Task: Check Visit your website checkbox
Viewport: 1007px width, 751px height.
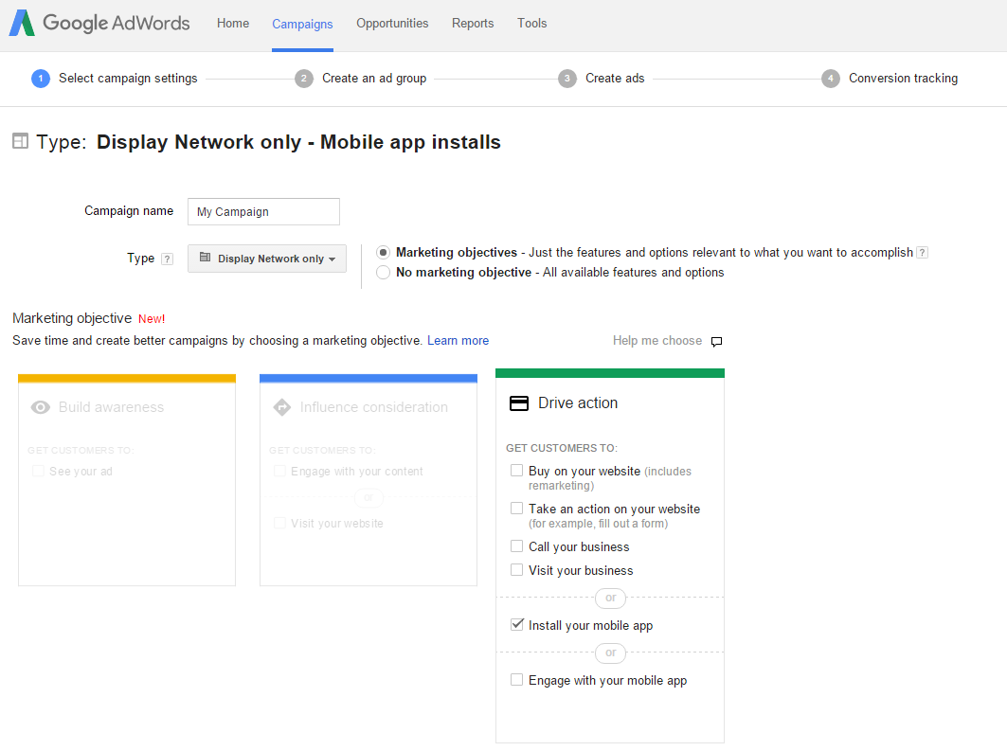Action: click(x=279, y=523)
